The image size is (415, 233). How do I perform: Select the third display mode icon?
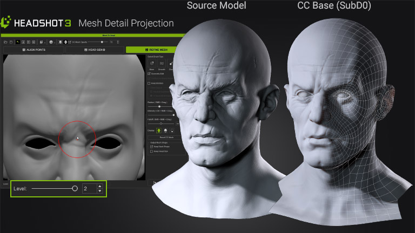click(x=172, y=131)
